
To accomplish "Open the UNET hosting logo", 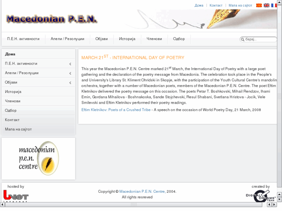I will (16, 196).
